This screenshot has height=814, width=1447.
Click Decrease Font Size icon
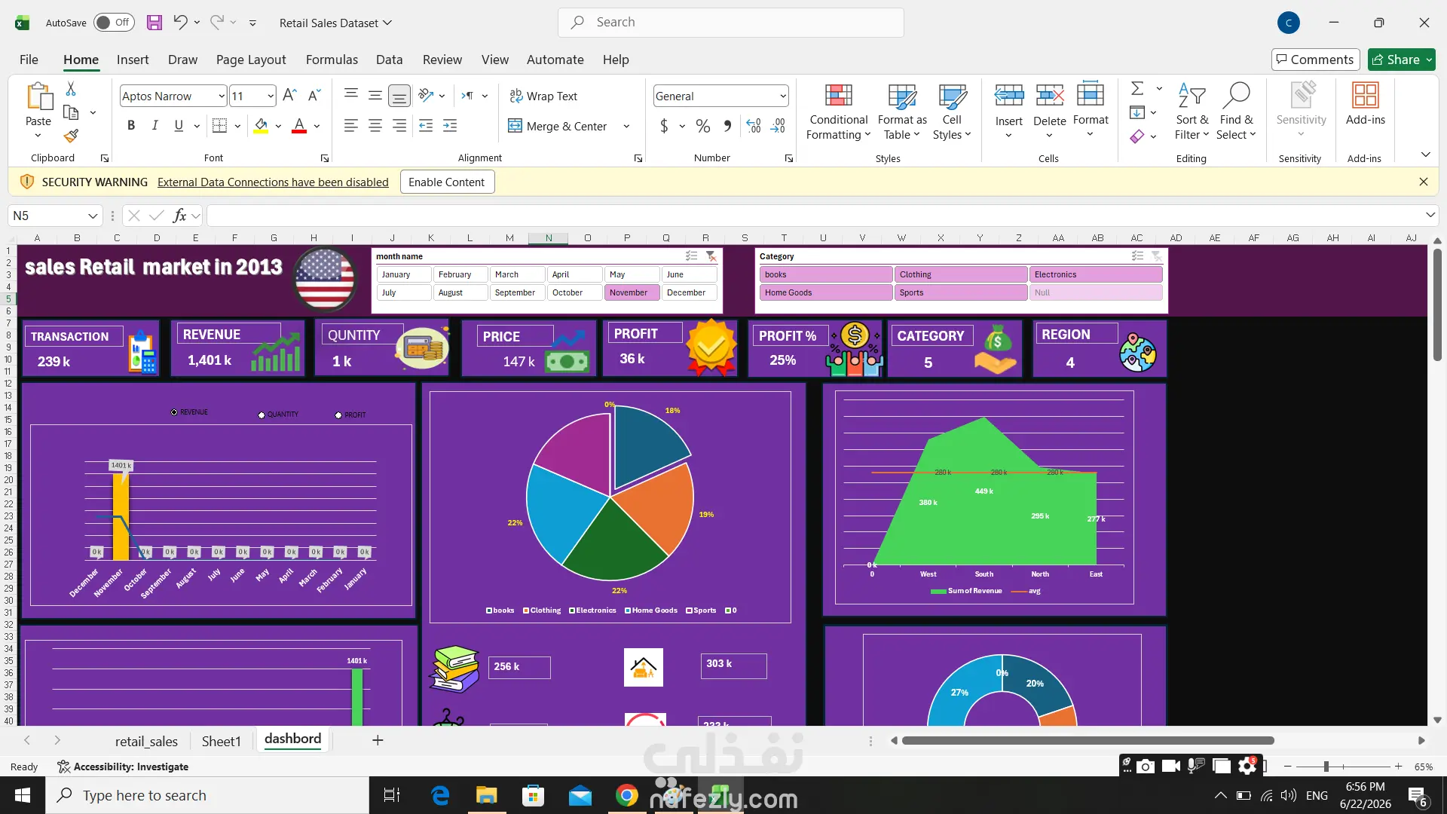click(315, 96)
